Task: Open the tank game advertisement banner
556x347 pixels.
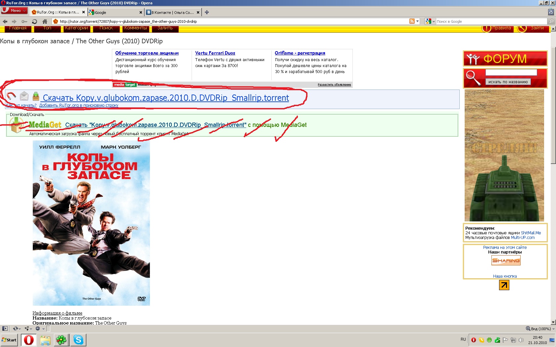Action: [504, 155]
